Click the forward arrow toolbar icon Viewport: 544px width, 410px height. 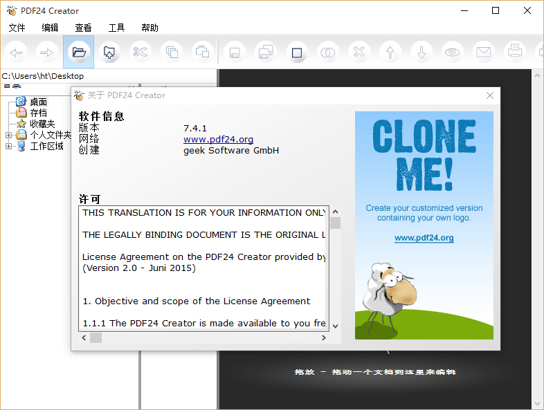[x=46, y=52]
